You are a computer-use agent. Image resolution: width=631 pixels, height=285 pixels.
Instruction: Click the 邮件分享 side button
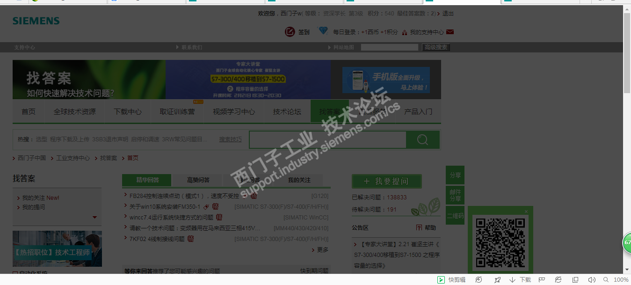(x=455, y=195)
